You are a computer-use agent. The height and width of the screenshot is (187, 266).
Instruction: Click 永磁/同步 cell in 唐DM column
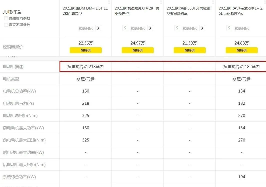[85, 79]
